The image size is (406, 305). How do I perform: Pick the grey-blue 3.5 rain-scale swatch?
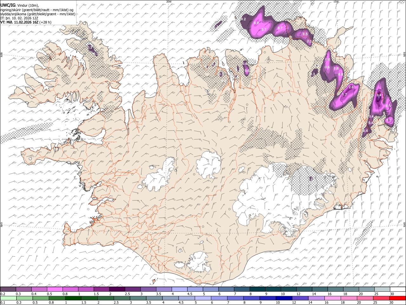tap(154, 298)
